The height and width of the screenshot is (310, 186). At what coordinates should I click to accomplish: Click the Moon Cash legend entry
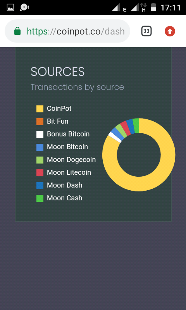coord(59,198)
